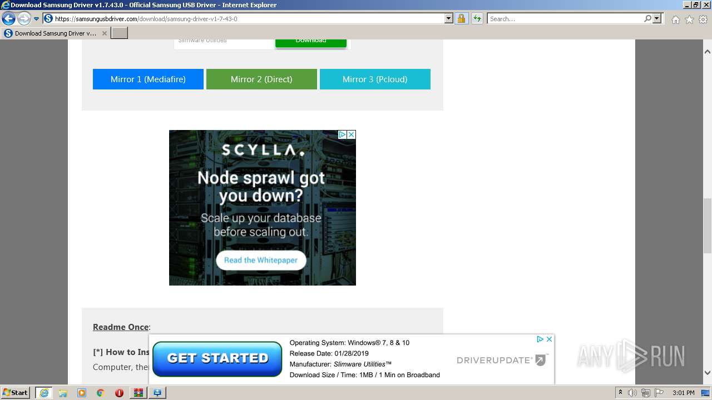
Task: Select the Download Samsung Driver tab
Action: (55, 33)
